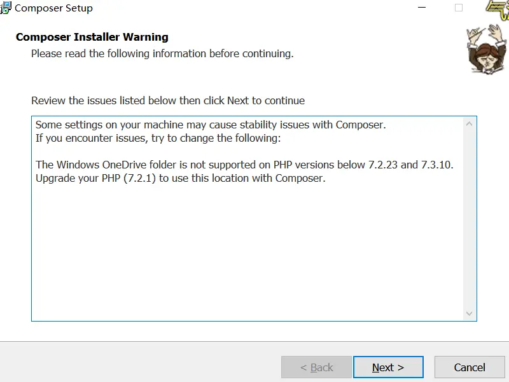The image size is (509, 382).
Task: Click line 'Some settings on your machine'
Action: (x=211, y=125)
